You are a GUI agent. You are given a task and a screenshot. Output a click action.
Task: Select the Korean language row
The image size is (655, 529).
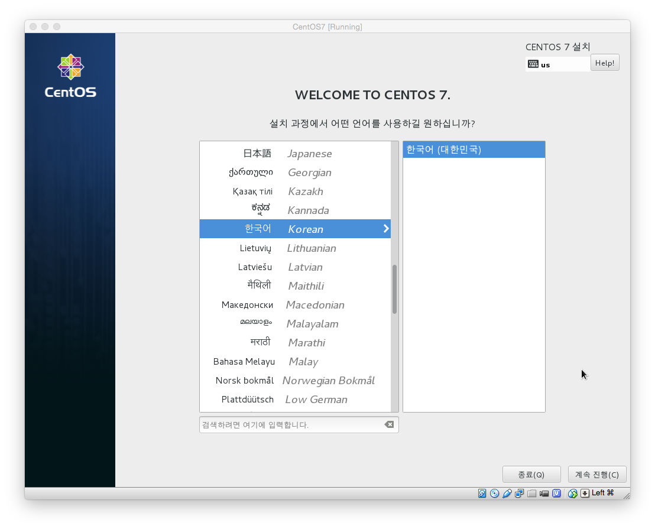(296, 229)
